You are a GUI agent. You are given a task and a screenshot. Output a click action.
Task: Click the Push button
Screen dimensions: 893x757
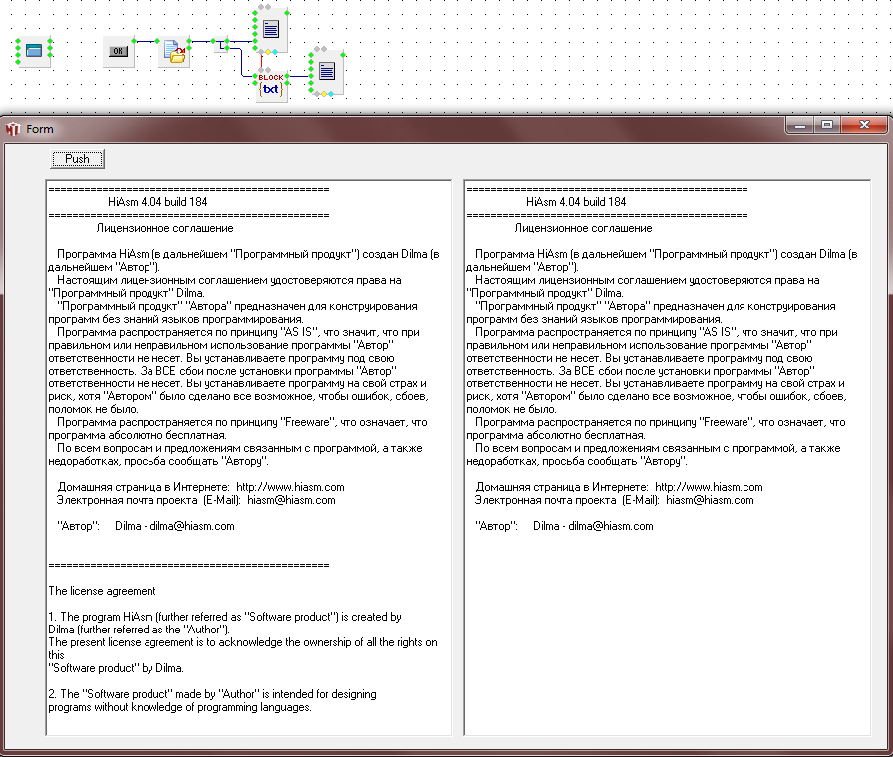coord(78,159)
